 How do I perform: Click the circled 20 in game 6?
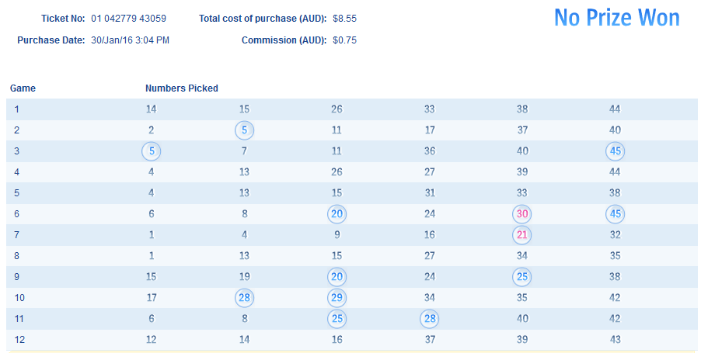coord(337,214)
